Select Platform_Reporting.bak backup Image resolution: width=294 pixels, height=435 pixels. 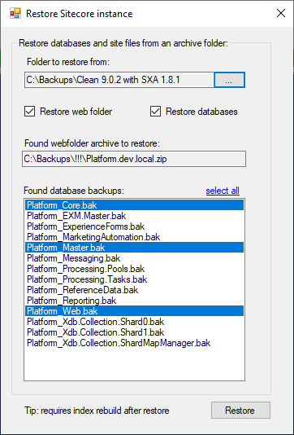[135, 301]
